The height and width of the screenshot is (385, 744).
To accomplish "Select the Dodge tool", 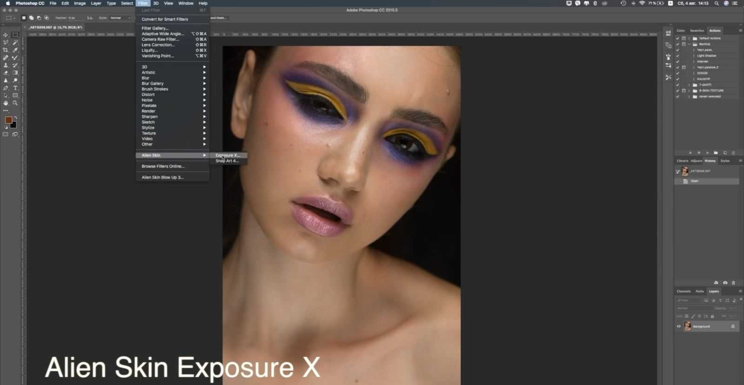I will [x=15, y=80].
